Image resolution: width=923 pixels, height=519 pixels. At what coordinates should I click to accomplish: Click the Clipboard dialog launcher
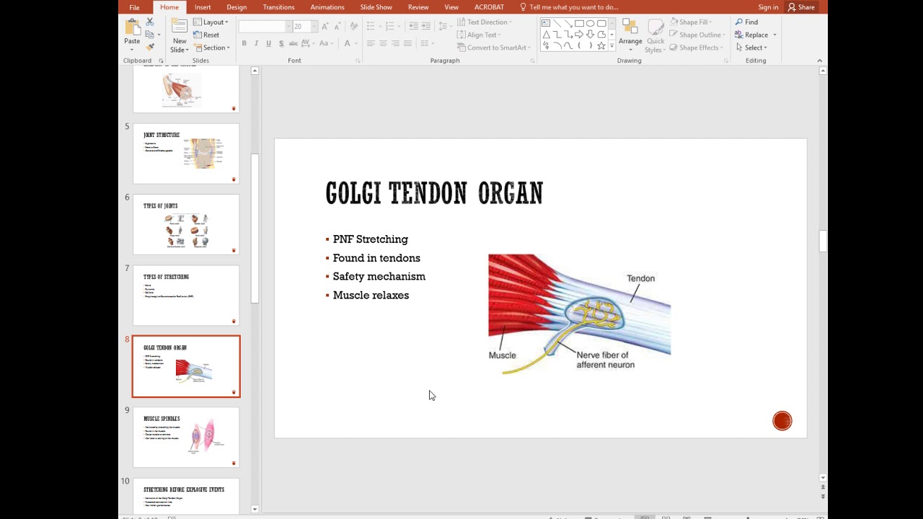click(x=161, y=61)
